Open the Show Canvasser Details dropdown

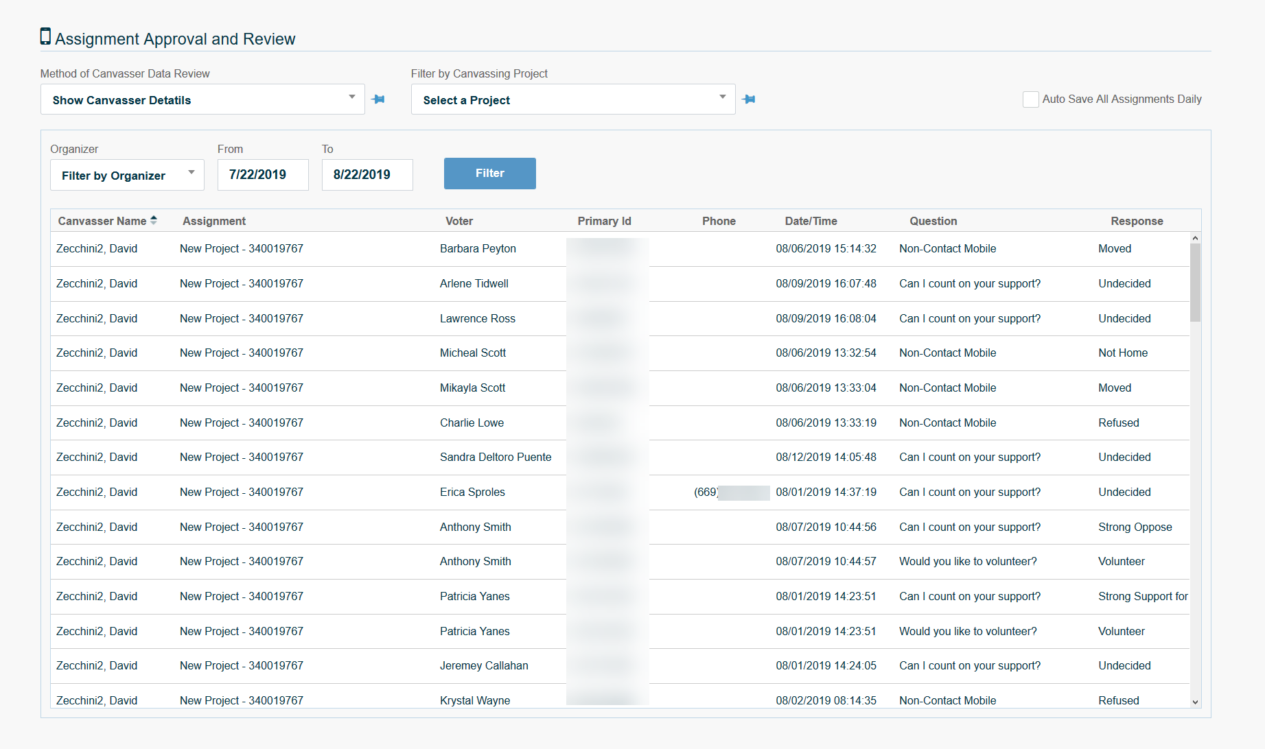point(202,99)
